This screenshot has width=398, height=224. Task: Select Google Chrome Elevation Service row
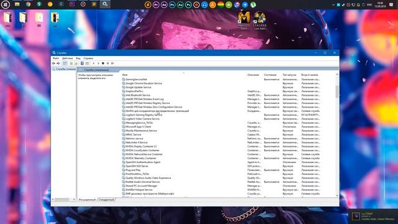tap(221, 83)
